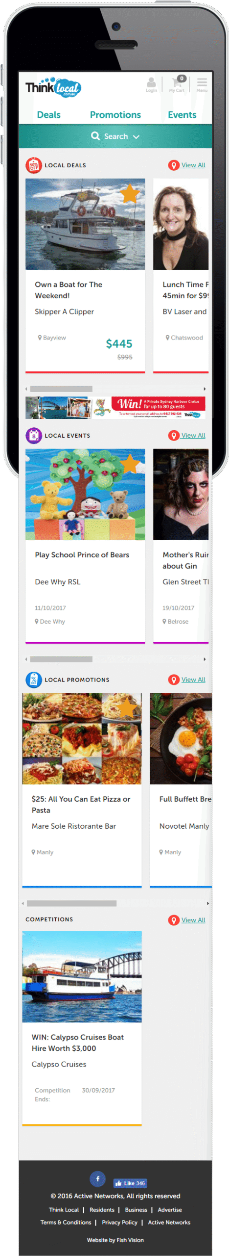This screenshot has width=229, height=1256.
Task: Open the hamburger Menu icon
Action: 202,84
